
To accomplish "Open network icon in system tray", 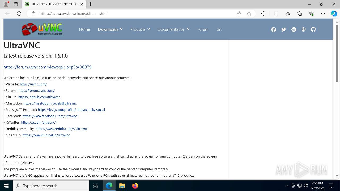I will point(299,186).
